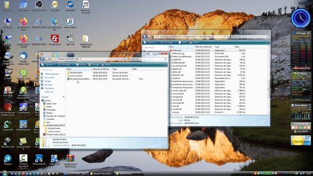Sort front window by Nom column header
This screenshot has height=176, width=313.
tap(79, 69)
